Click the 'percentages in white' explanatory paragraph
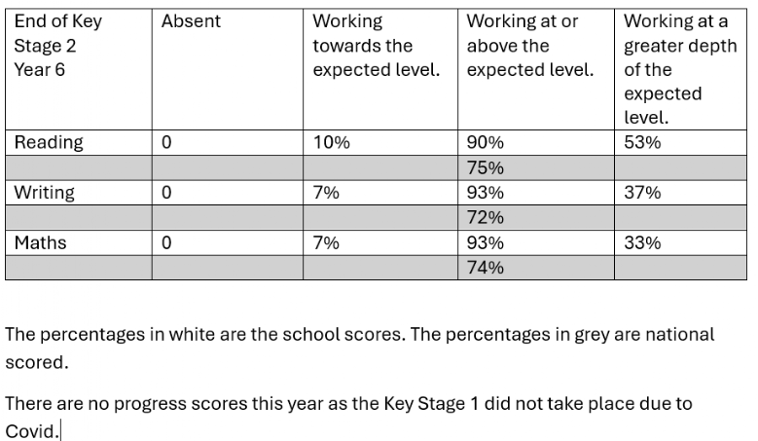 click(360, 335)
